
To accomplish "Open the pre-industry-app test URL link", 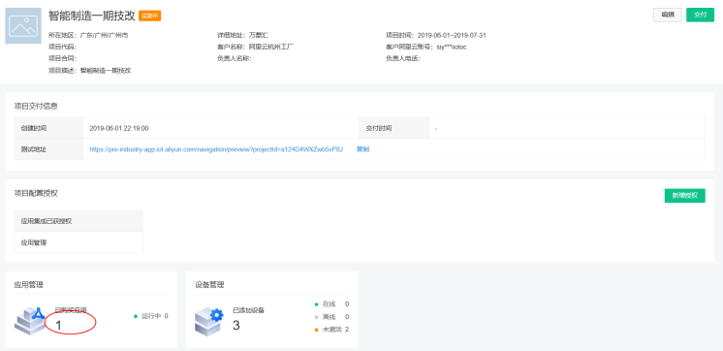I will point(216,149).
